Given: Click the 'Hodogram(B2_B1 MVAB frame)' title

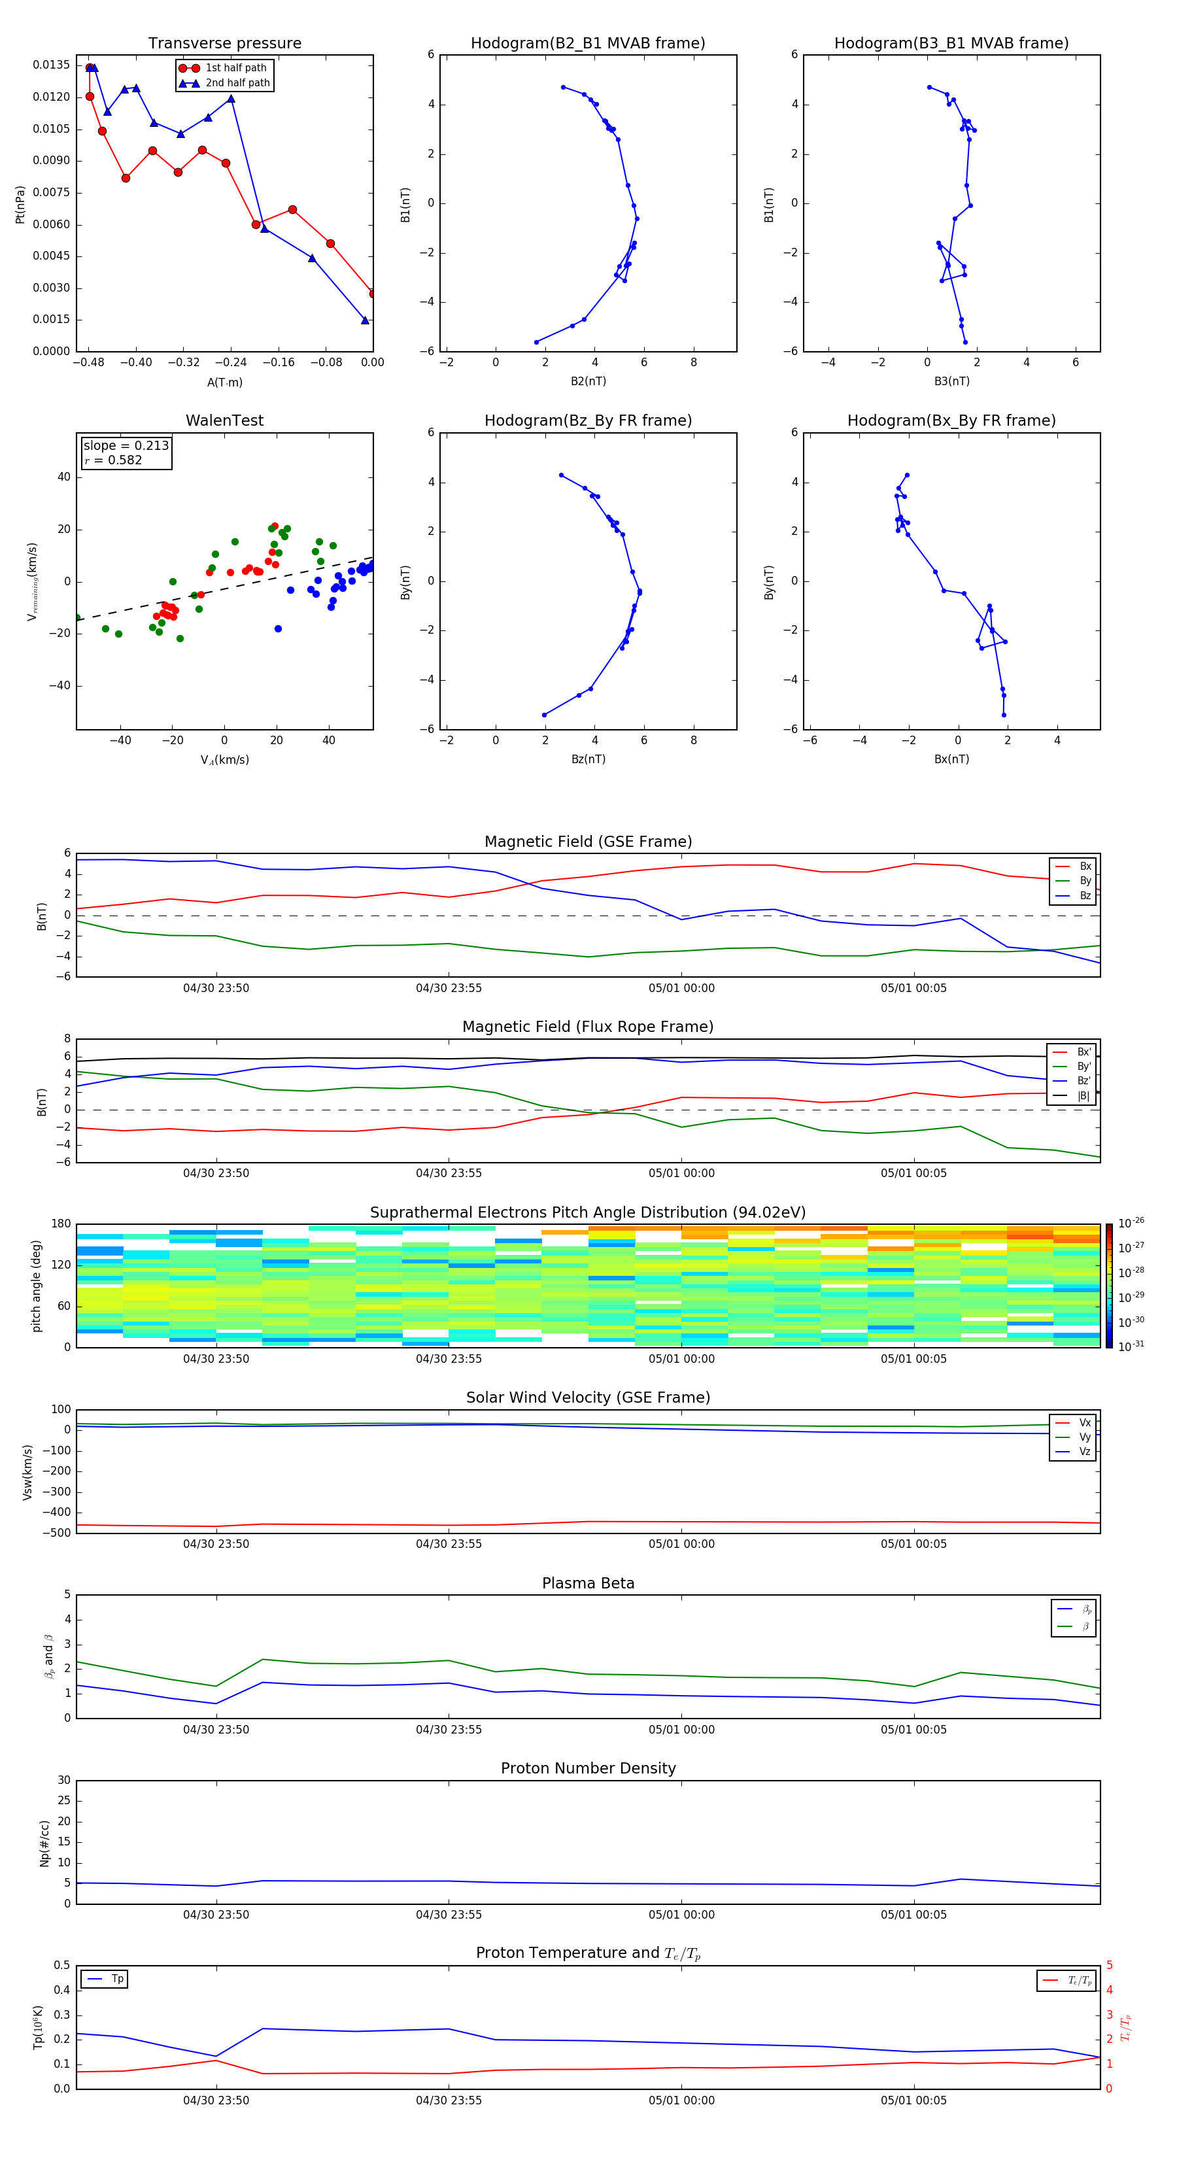Looking at the screenshot, I should click(588, 44).
